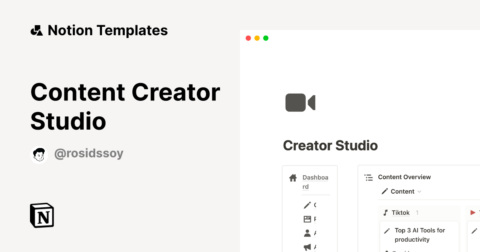Click the video camera page icon
Viewport: 480px width, 252px height.
pos(300,102)
